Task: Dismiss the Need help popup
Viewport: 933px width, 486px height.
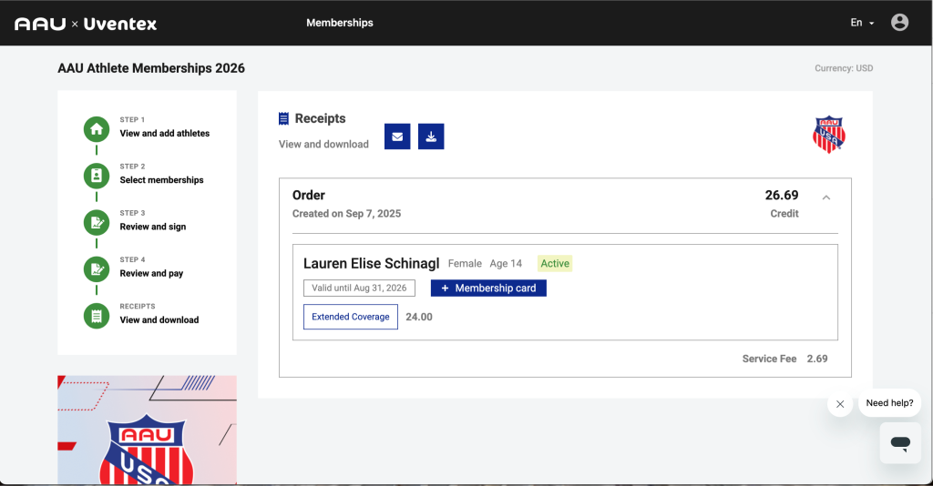Action: pyautogui.click(x=840, y=404)
